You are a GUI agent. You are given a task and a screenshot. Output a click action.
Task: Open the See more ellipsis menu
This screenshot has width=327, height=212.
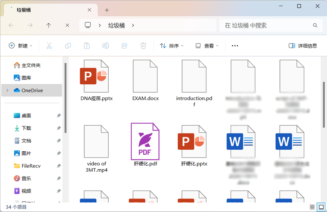pos(235,46)
